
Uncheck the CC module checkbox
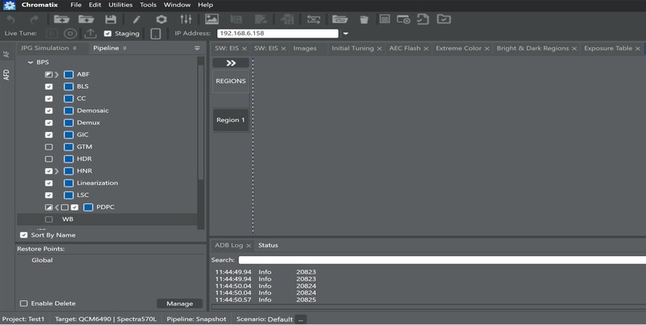(x=49, y=98)
